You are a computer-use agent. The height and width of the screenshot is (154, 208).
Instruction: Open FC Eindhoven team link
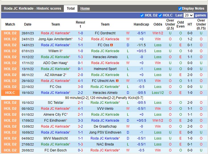pos(55,121)
